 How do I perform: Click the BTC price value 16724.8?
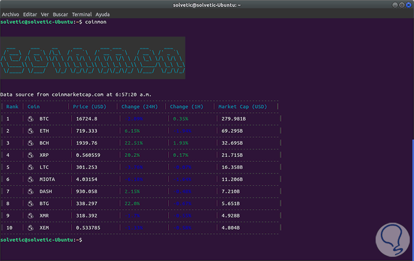coord(86,119)
